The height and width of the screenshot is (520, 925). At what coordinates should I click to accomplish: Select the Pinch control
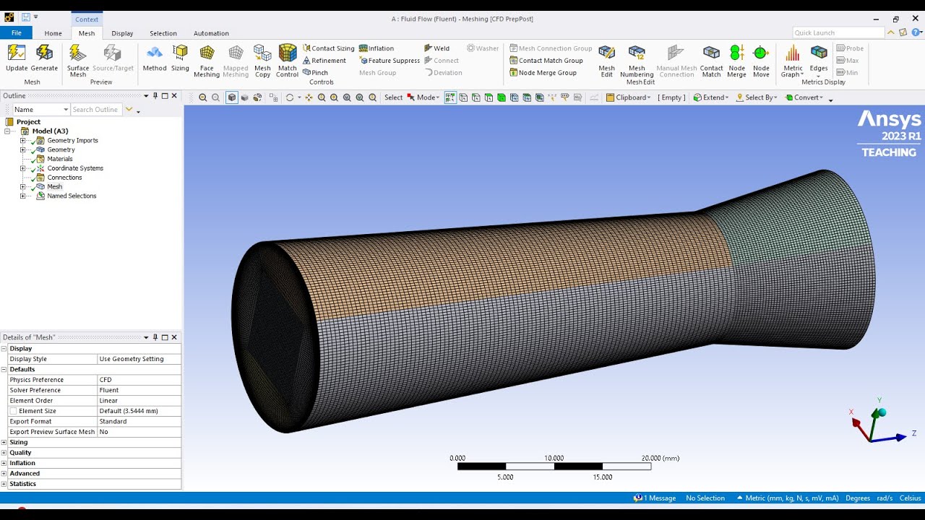315,72
